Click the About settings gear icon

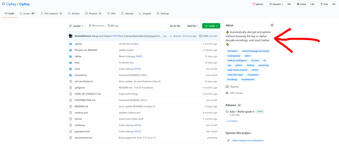coord(272,25)
